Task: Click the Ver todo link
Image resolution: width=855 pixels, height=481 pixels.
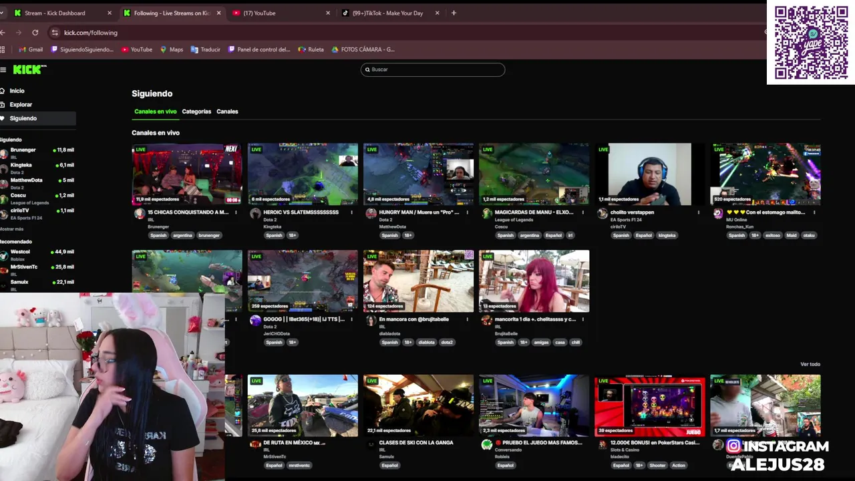Action: point(810,364)
